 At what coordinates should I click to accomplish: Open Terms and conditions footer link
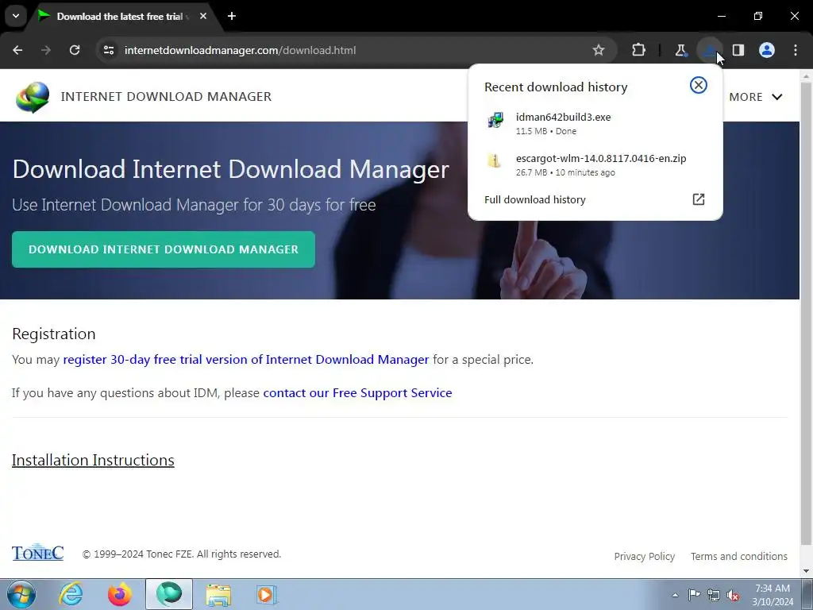(x=739, y=556)
